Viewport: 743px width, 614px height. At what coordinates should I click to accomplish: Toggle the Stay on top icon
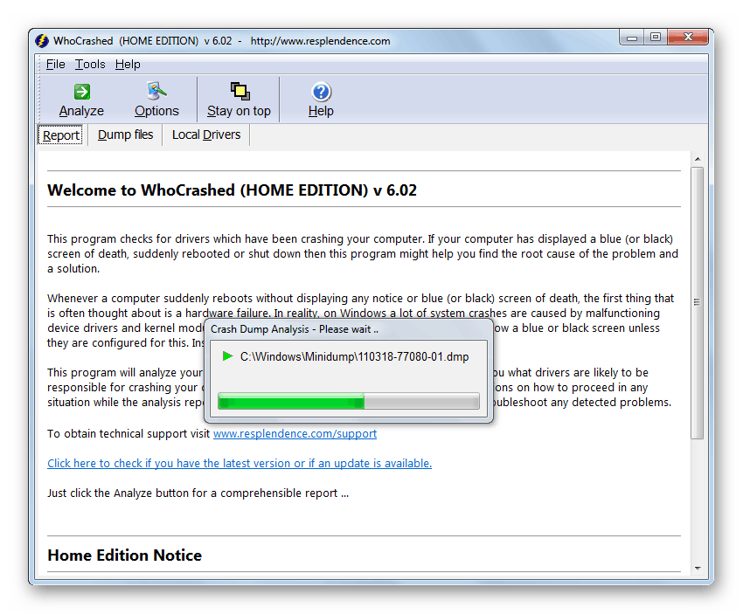click(x=240, y=91)
